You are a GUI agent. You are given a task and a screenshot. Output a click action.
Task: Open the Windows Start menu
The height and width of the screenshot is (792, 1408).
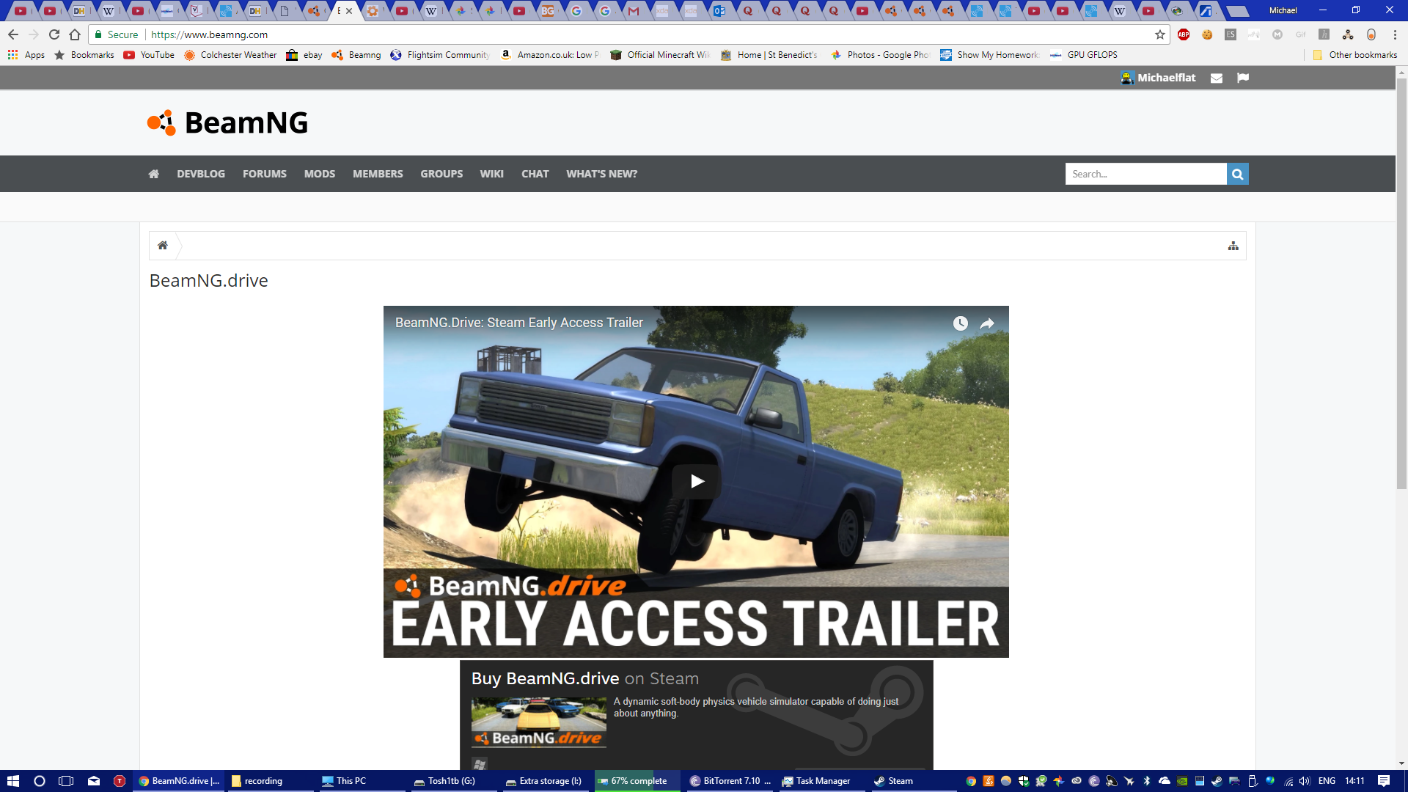(x=13, y=781)
